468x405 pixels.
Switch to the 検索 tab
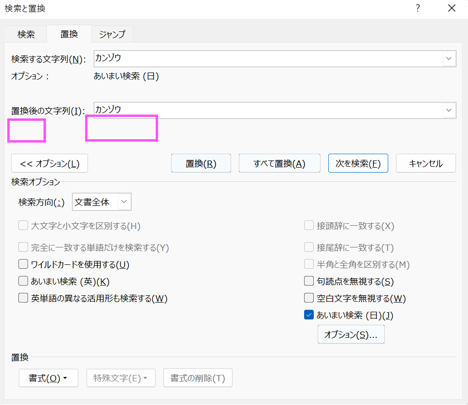click(26, 34)
